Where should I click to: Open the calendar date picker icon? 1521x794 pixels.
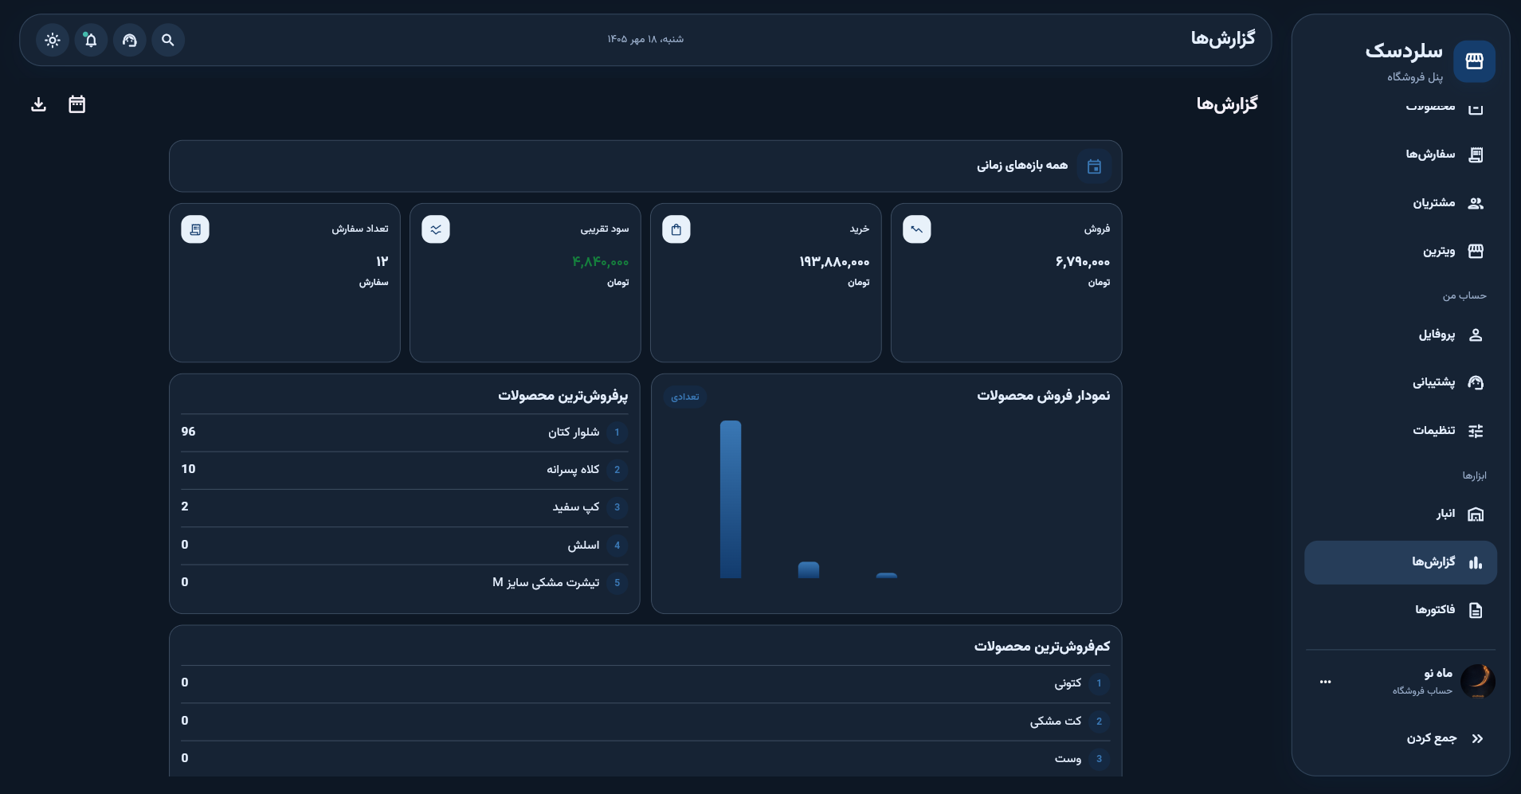coord(76,104)
